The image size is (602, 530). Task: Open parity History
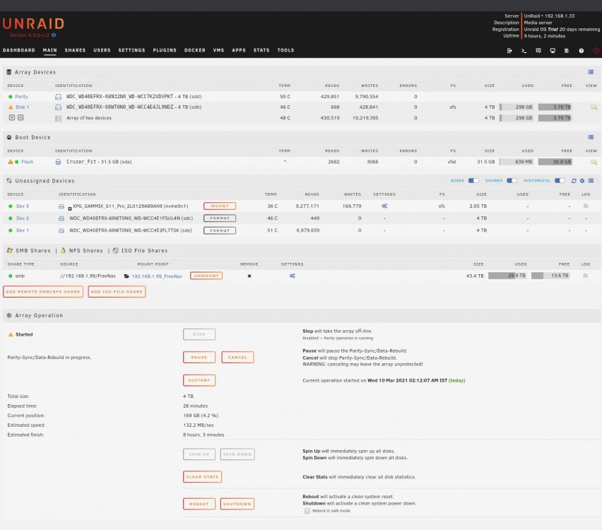tap(199, 380)
